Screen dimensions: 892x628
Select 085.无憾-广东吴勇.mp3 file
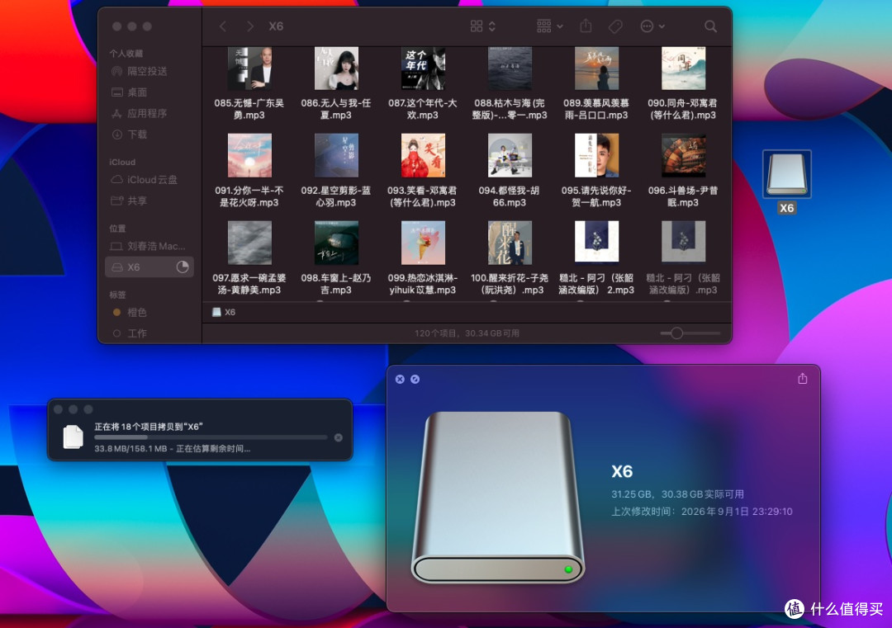249,83
